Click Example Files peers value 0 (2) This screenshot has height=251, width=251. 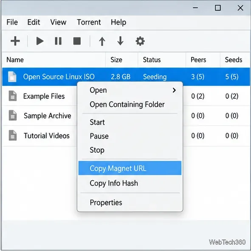click(x=197, y=96)
